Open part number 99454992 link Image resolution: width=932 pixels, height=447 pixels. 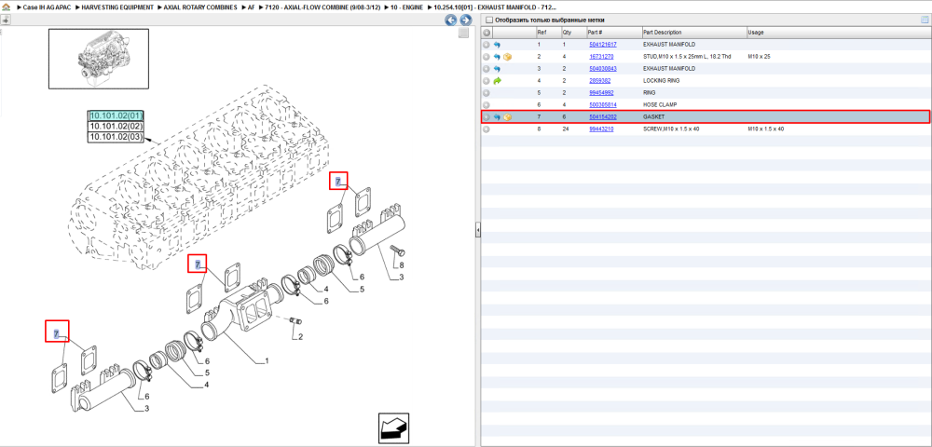click(601, 92)
